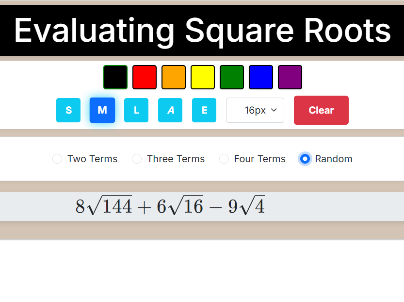404x302 pixels.
Task: Choose the orange color swatch
Action: [x=174, y=77]
